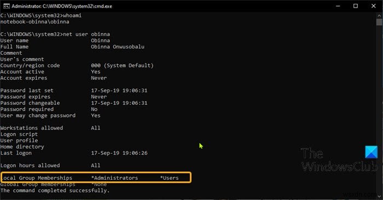Click the 'Password last set' label
This screenshot has width=383, height=200.
pyautogui.click(x=27, y=91)
